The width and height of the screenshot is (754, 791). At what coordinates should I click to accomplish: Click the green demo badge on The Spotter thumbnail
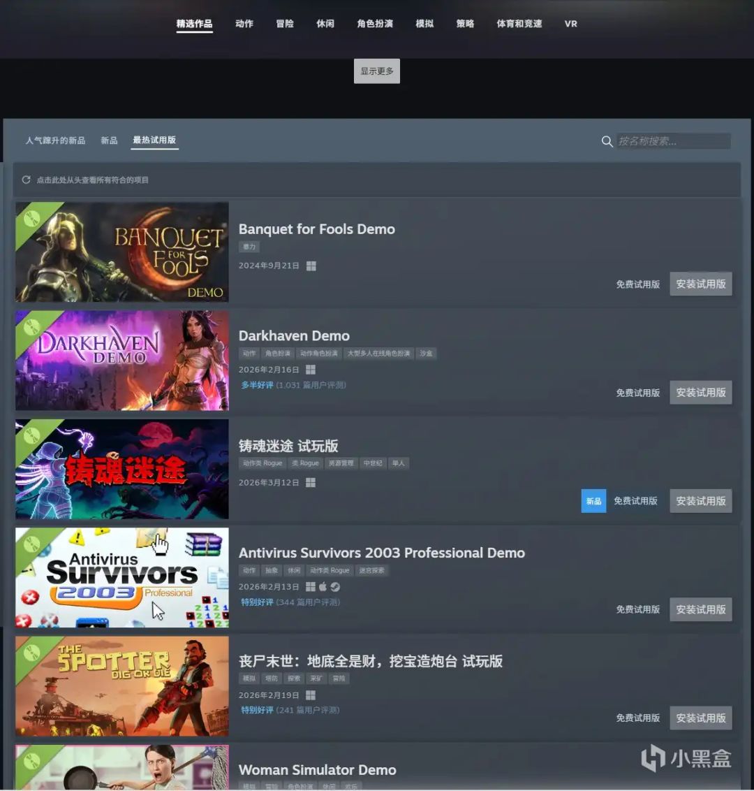(x=31, y=652)
